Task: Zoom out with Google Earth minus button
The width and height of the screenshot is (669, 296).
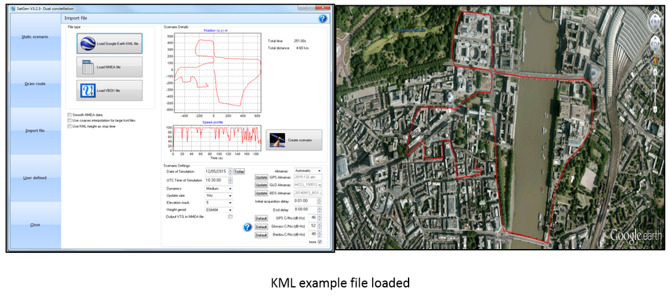Action: 655,110
